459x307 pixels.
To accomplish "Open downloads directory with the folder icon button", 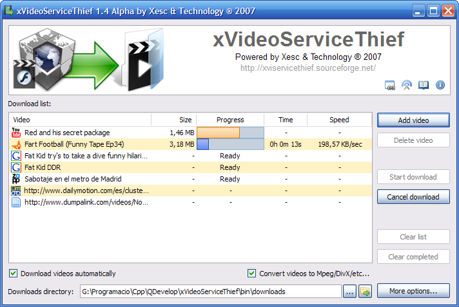I will (x=366, y=291).
